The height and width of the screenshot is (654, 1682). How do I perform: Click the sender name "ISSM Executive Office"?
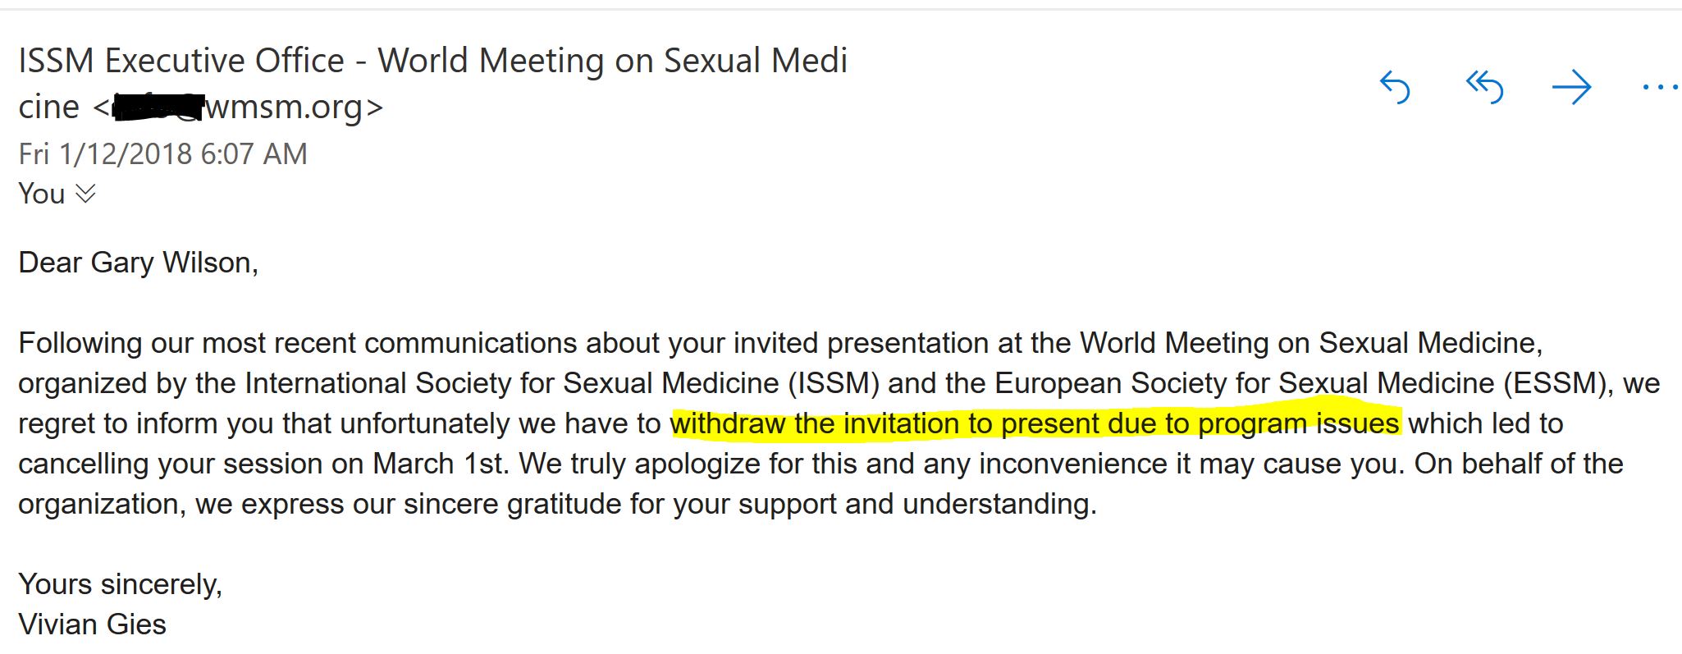point(181,61)
